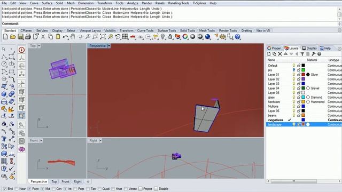Click the Cut scissors icon
The image size is (342, 192).
(x=43, y=37)
